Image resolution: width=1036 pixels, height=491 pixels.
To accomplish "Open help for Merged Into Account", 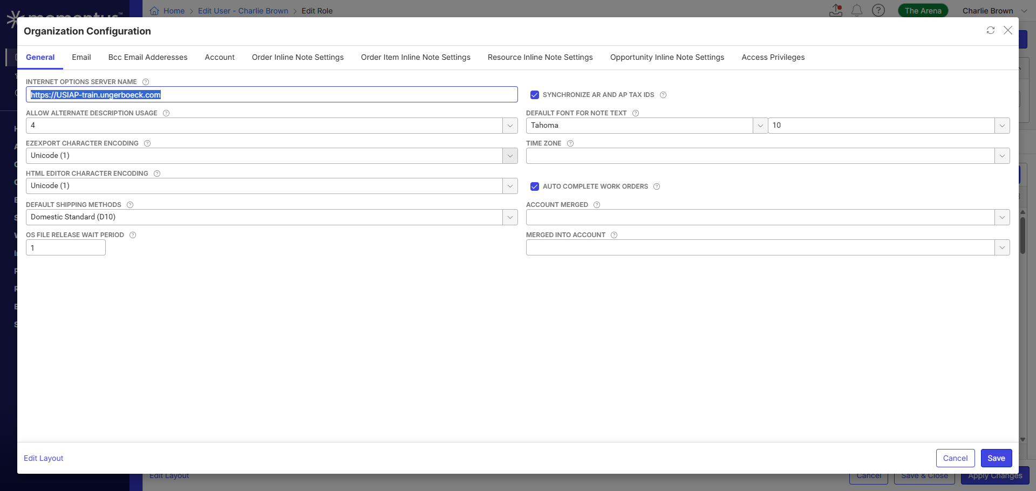I will click(614, 235).
